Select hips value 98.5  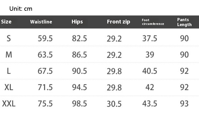(79, 104)
